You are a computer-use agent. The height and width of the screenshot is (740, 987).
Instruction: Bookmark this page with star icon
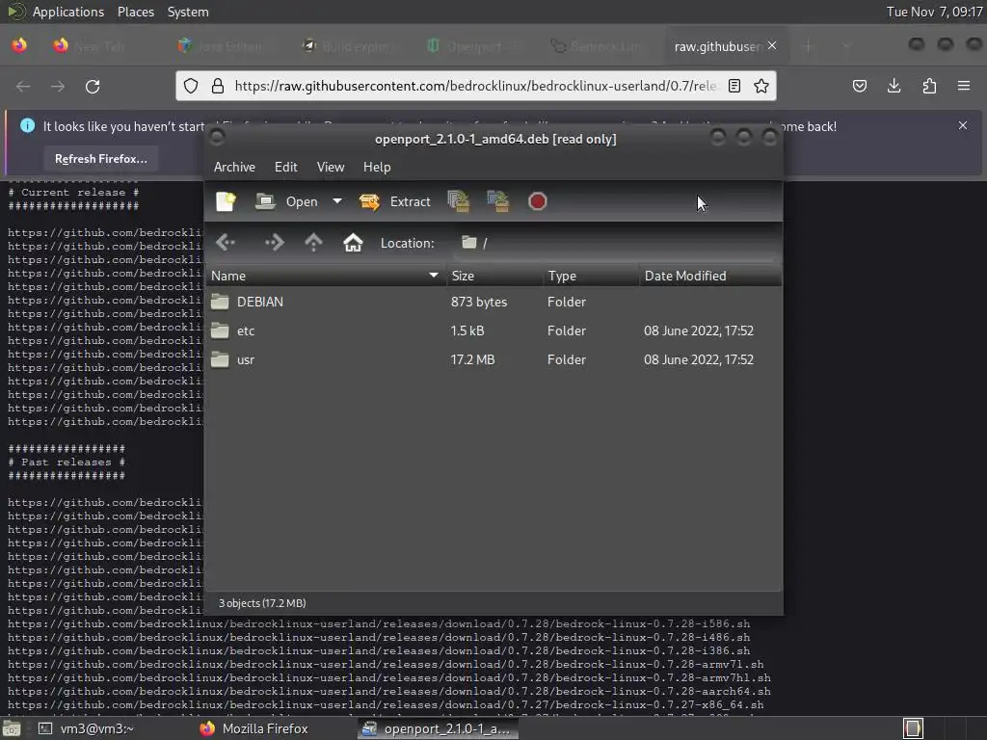[761, 86]
